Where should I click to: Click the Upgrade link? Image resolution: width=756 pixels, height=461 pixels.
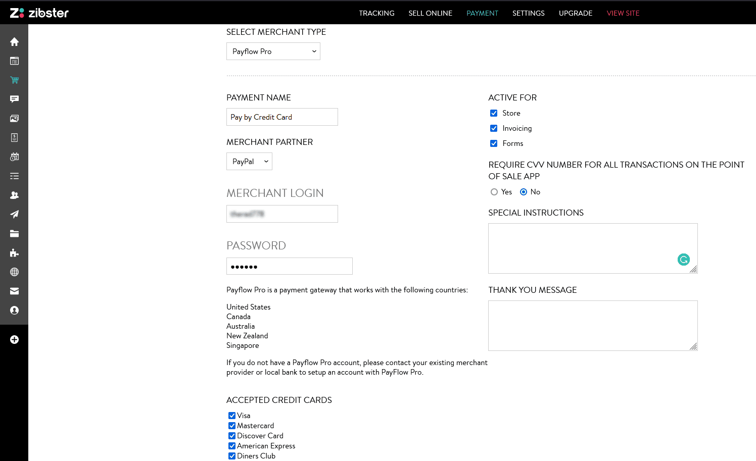coord(576,13)
